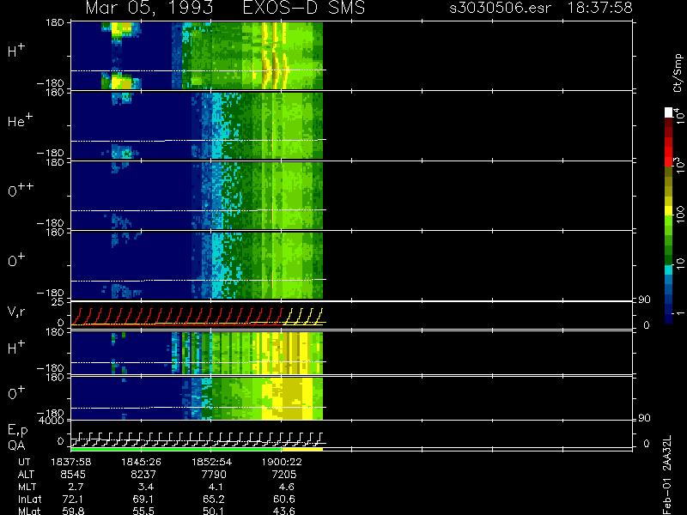The image size is (687, 515).
Task: Click InLat value '69.1'
Action: (143, 500)
